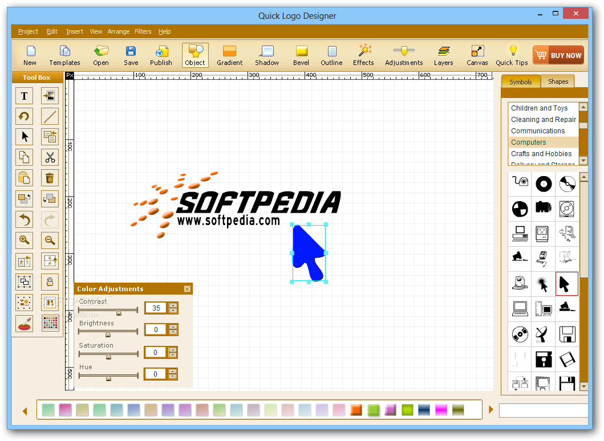Select the black cursor arrow symbol thumbnail

566,284
